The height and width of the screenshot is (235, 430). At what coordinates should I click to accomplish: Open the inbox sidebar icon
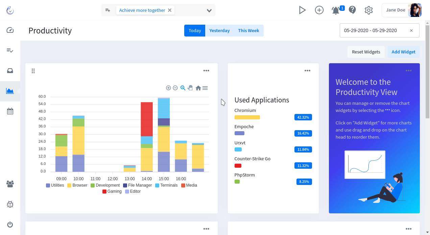(10, 71)
